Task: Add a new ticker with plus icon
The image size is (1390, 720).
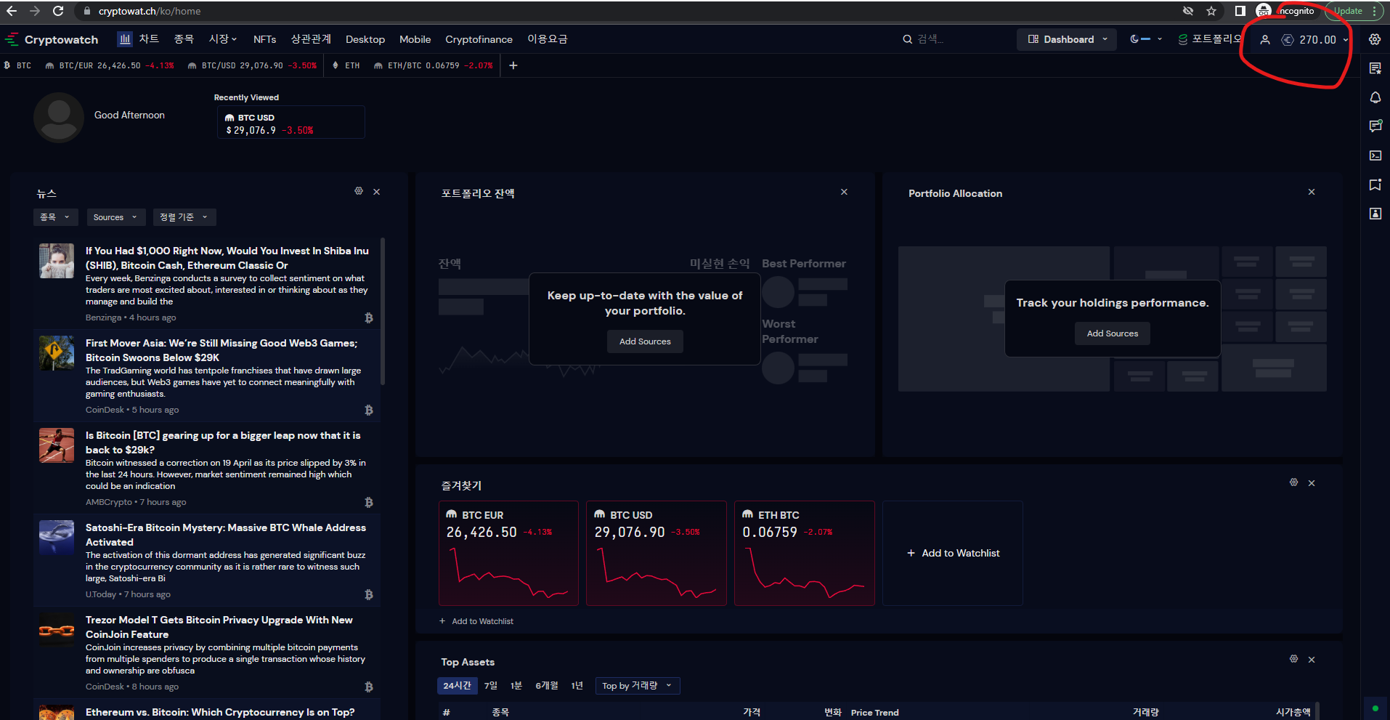Action: [x=513, y=65]
